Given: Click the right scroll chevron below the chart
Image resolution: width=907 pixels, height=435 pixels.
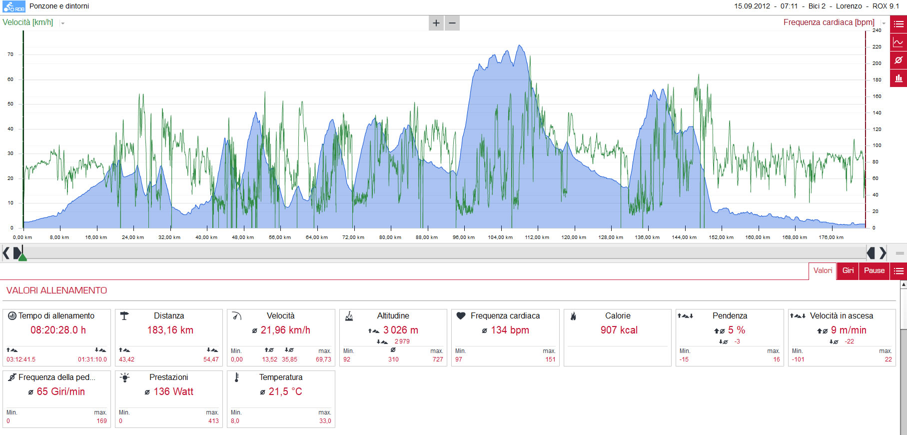Looking at the screenshot, I should 883,253.
